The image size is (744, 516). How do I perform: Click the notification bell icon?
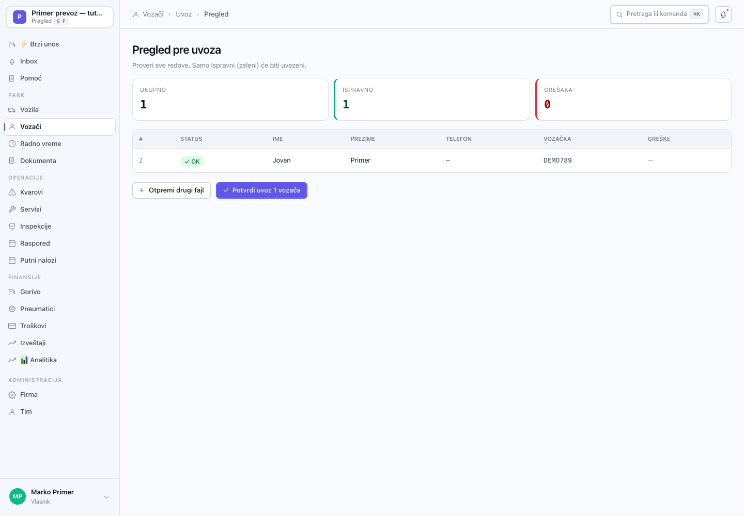(723, 14)
